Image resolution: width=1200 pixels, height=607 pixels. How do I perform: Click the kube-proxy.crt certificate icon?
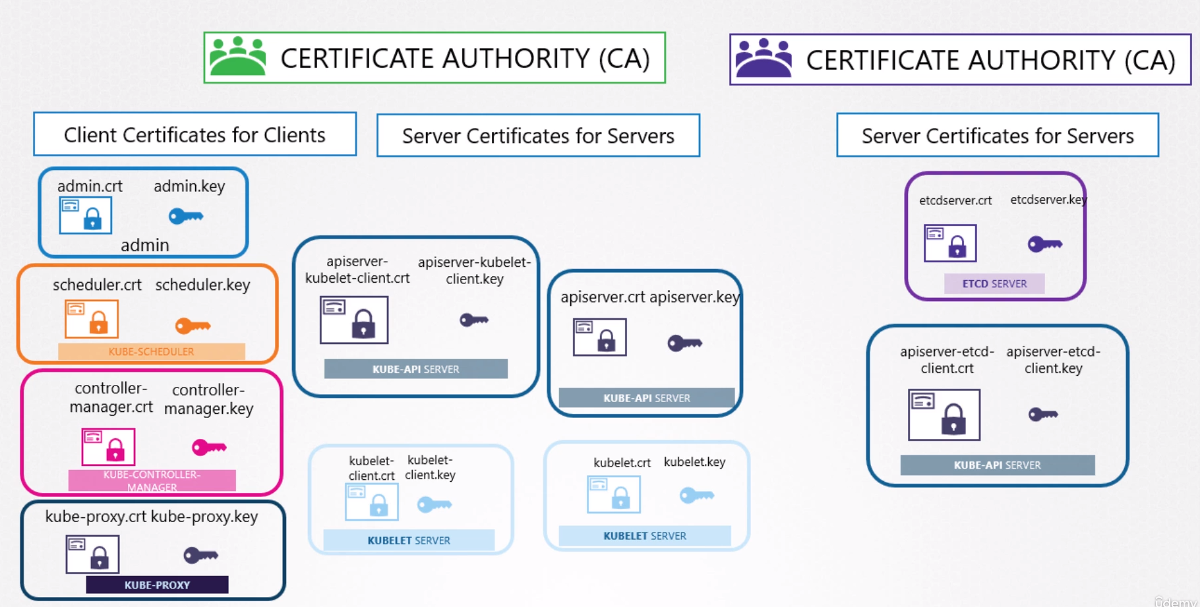pos(92,554)
